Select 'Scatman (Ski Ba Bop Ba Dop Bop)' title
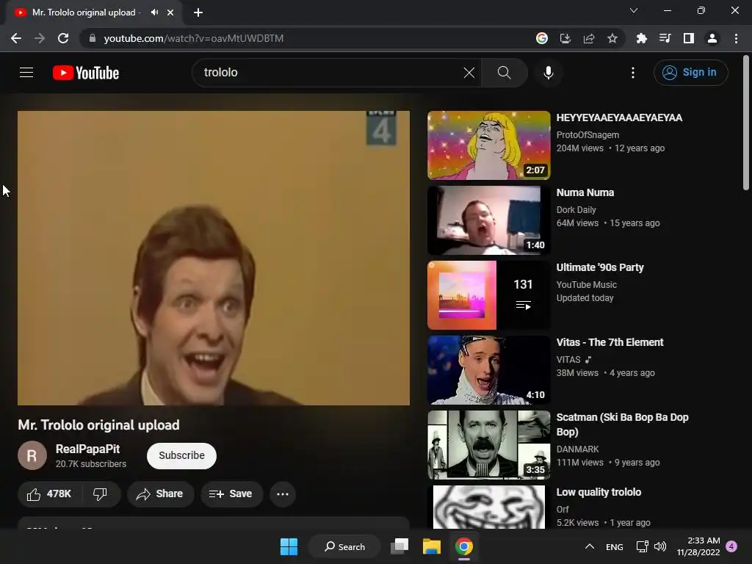This screenshot has width=752, height=564. pos(622,424)
